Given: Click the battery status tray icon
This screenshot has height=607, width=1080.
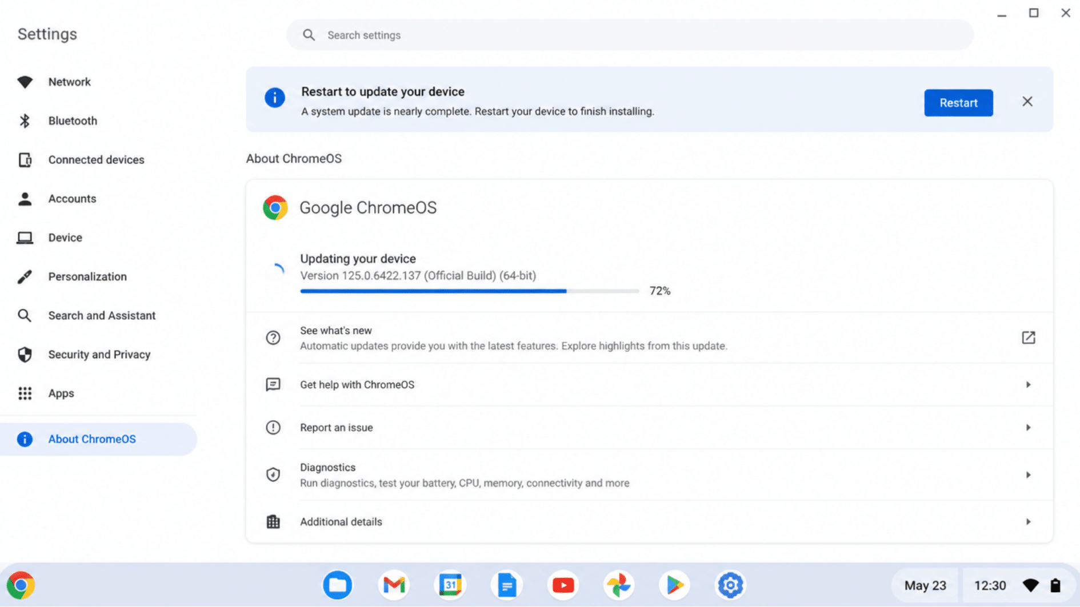Looking at the screenshot, I should pos(1055,586).
